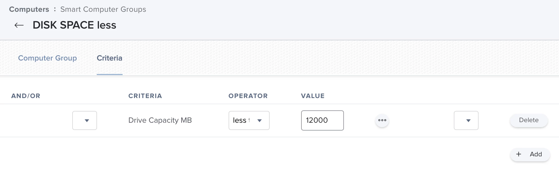Click the plus icon on Add button
The height and width of the screenshot is (172, 559).
(x=519, y=154)
